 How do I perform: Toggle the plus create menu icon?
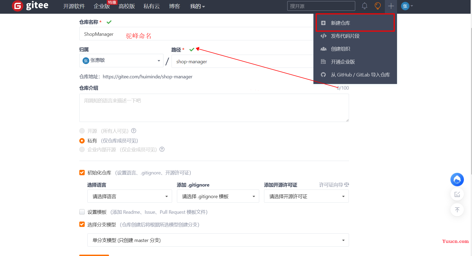391,6
